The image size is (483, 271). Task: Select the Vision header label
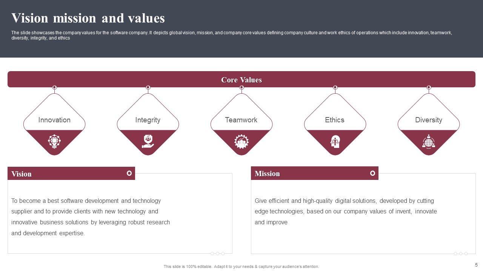pyautogui.click(x=22, y=174)
